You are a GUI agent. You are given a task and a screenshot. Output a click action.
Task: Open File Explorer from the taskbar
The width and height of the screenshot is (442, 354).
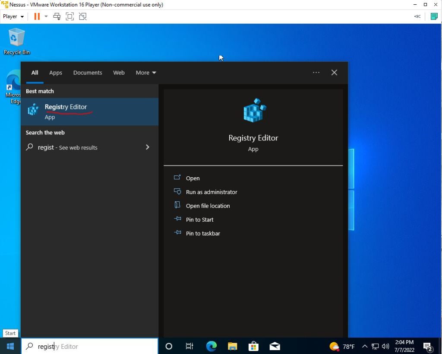click(233, 346)
